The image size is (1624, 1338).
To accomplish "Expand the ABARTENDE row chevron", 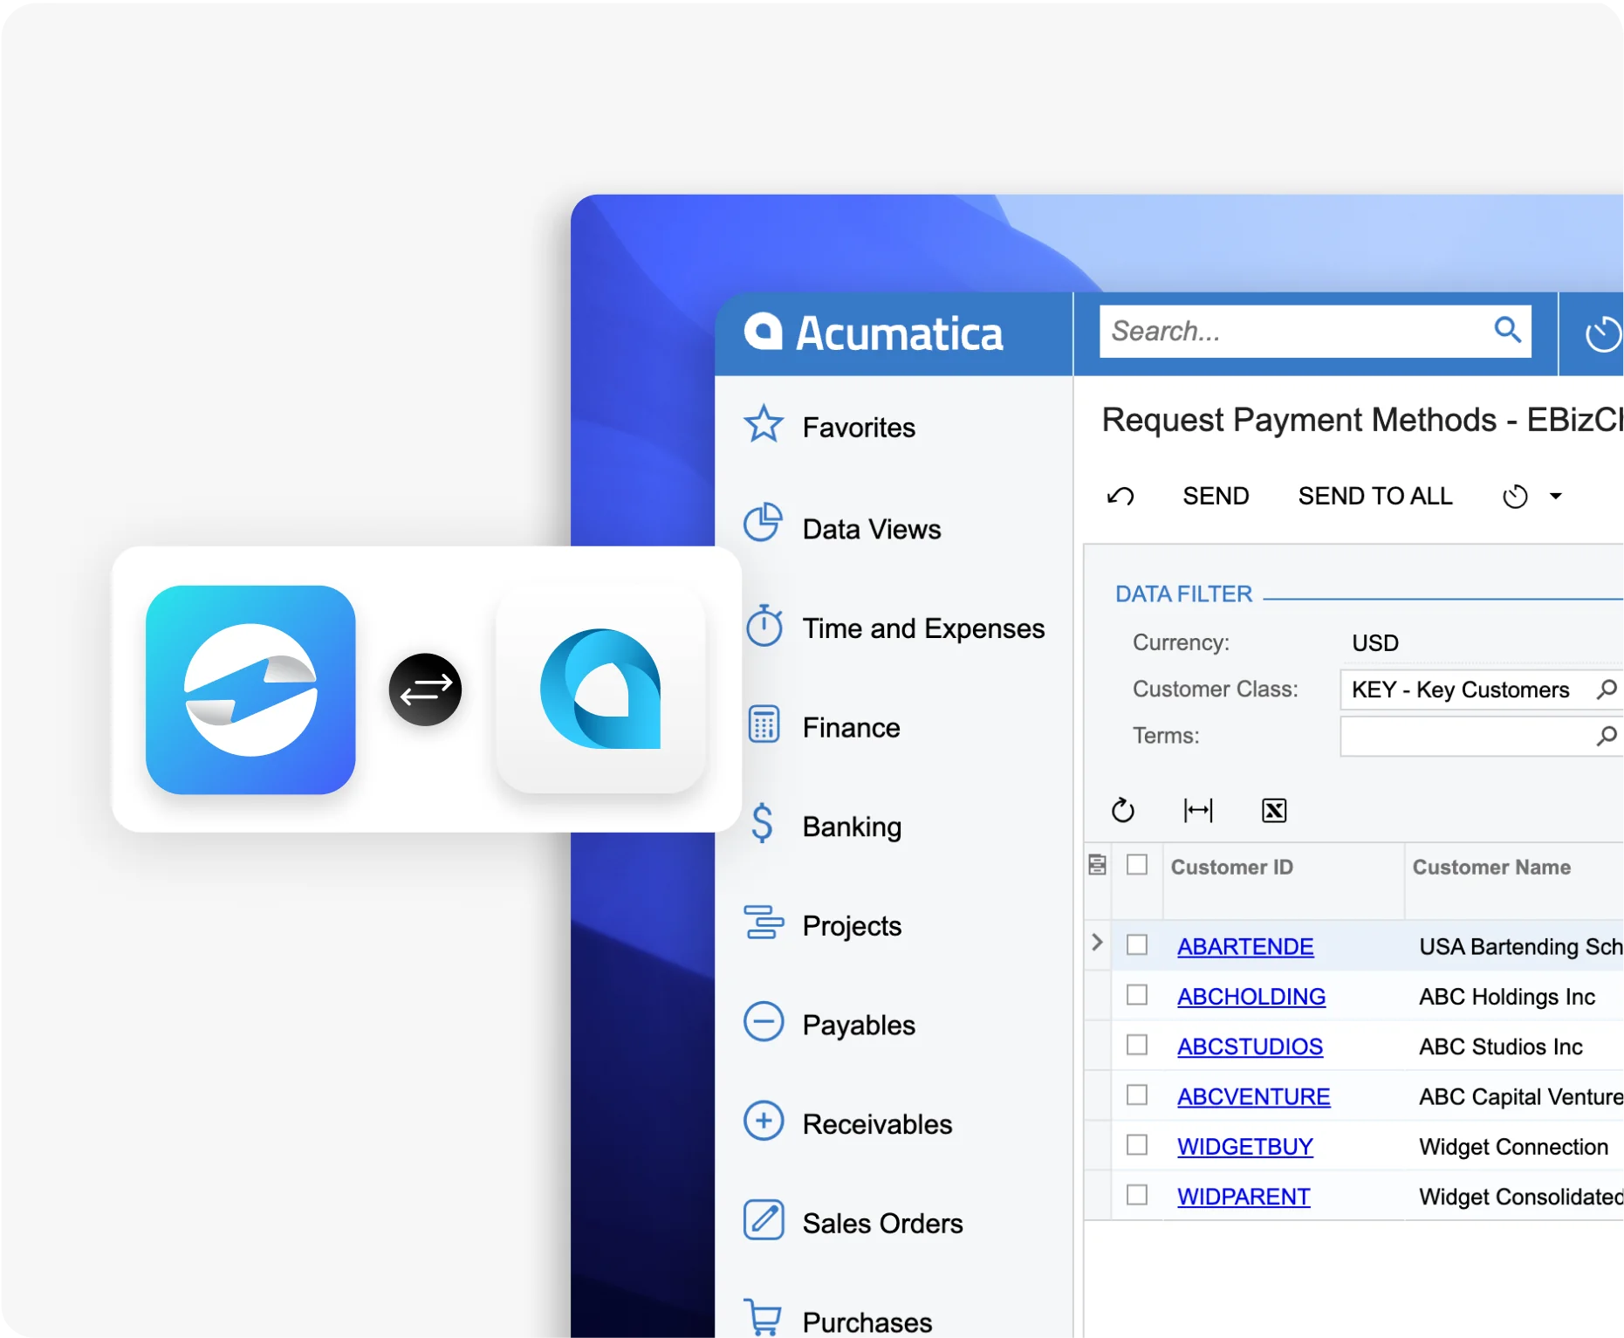I will (x=1097, y=943).
